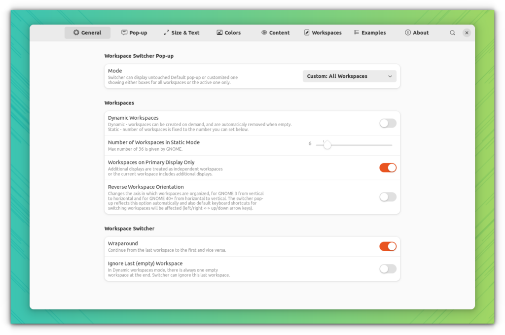
Task: Click the number of workspaces slider handle
Action: point(327,145)
